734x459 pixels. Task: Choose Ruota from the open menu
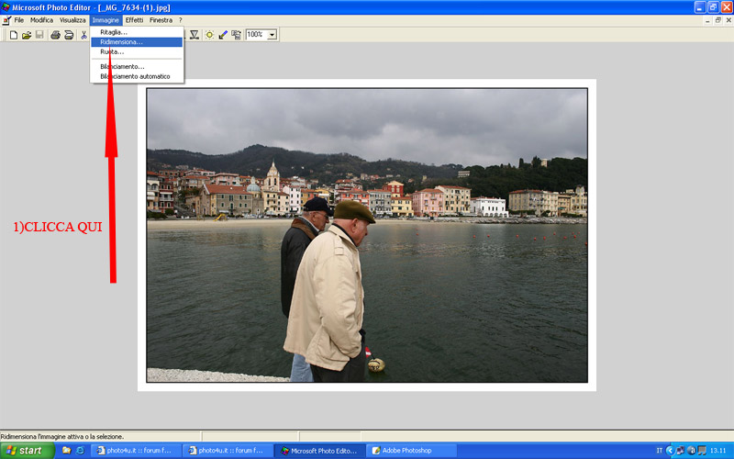112,52
